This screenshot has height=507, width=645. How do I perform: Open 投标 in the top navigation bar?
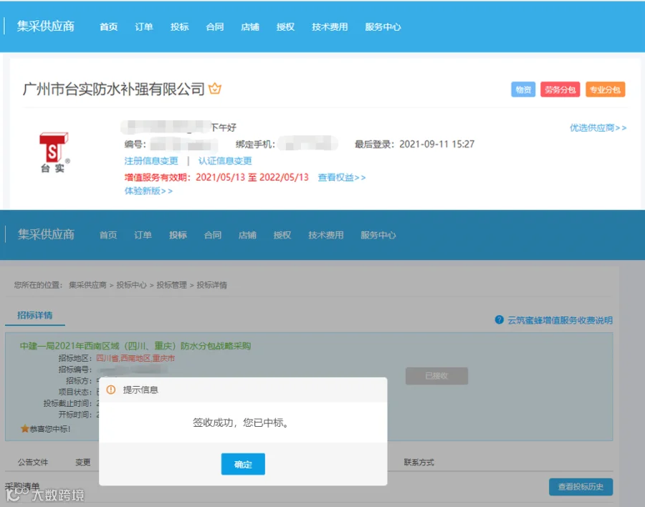(x=179, y=26)
